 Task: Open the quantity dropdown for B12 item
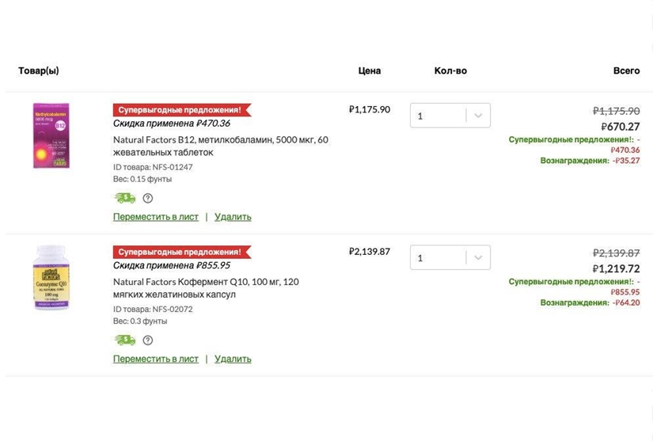[450, 116]
